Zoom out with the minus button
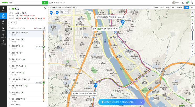 [193, 42]
